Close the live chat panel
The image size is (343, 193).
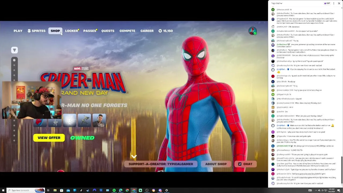(x=339, y=3)
